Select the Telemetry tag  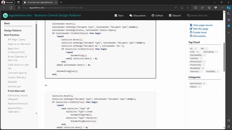(196, 71)
